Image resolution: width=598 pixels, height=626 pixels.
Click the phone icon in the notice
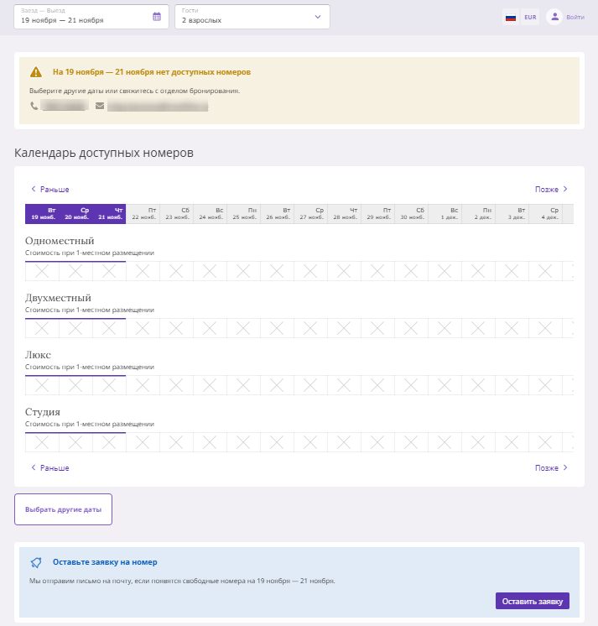(x=34, y=106)
